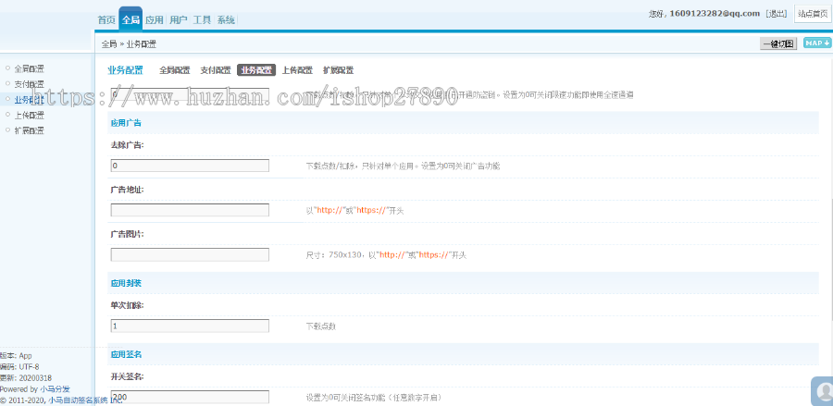This screenshot has height=406, width=833.
Task: Open the MAP dropdown button
Action: point(816,43)
